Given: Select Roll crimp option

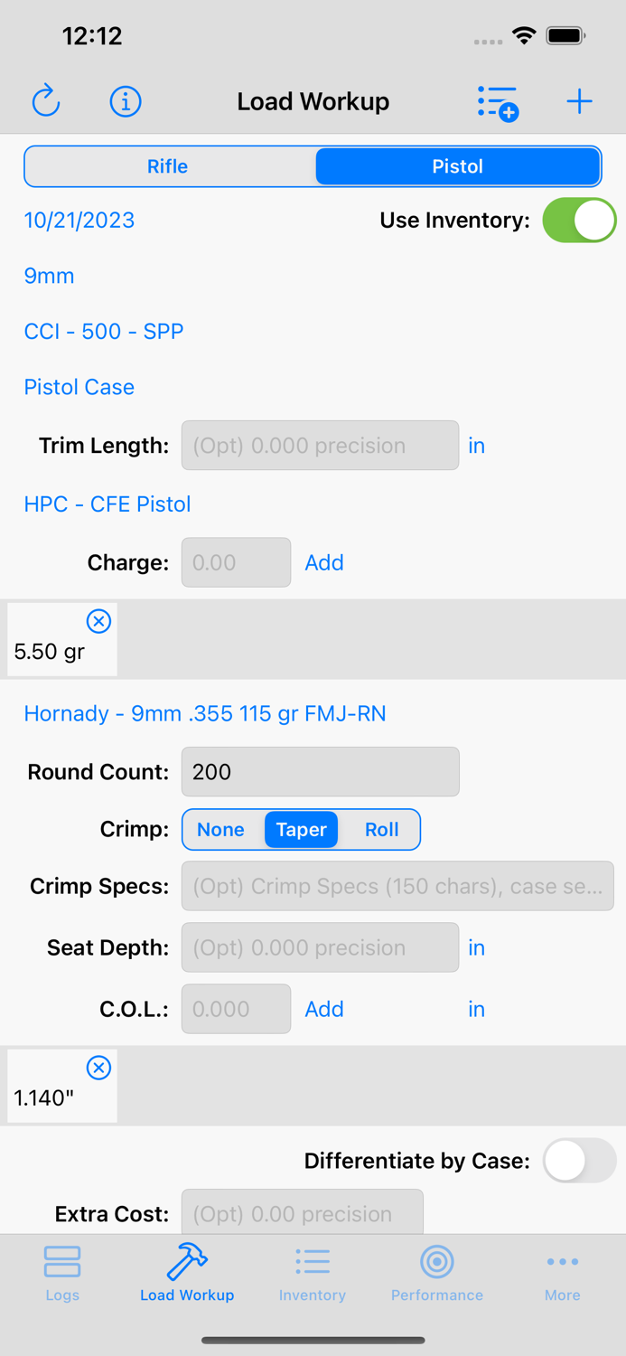Looking at the screenshot, I should [x=381, y=830].
